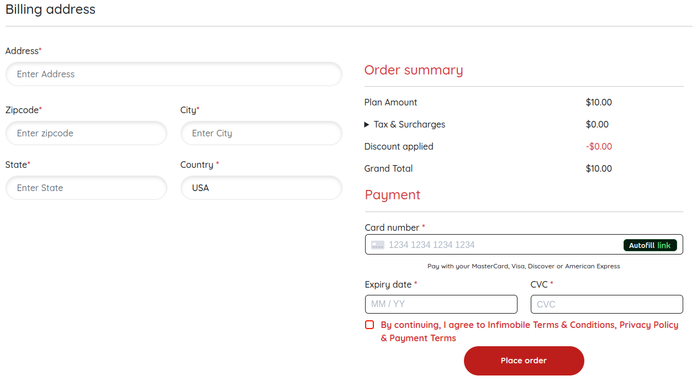Image resolution: width=697 pixels, height=381 pixels.
Task: Open the Country field showing USA
Action: tap(261, 188)
